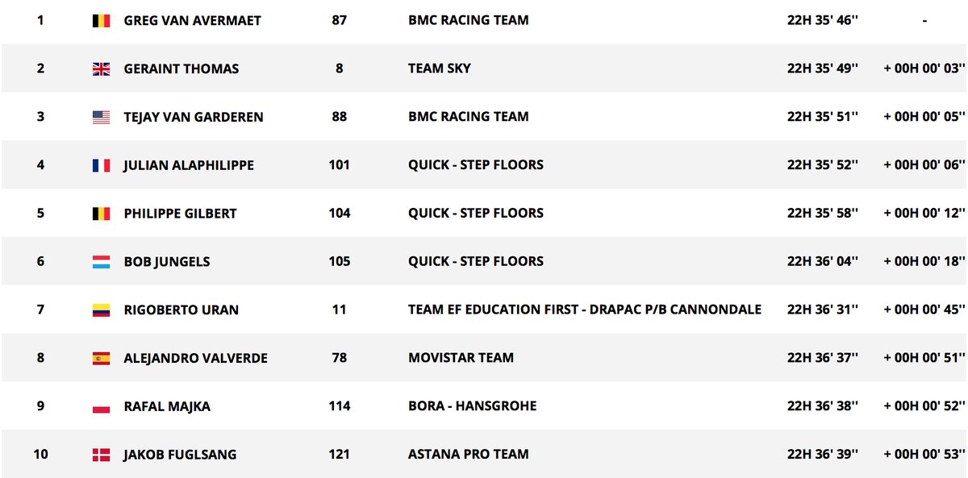968x478 pixels.
Task: Click the Polish flag beside Rafal Majka
Action: [101, 407]
